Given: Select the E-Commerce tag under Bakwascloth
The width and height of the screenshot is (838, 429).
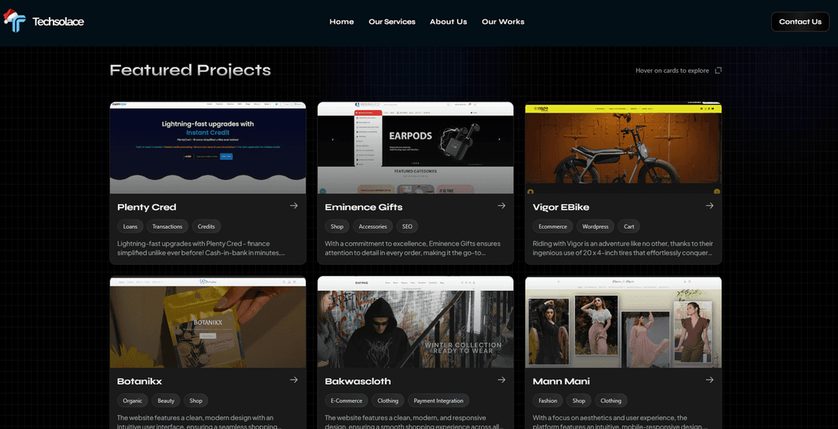Looking at the screenshot, I should tap(346, 401).
